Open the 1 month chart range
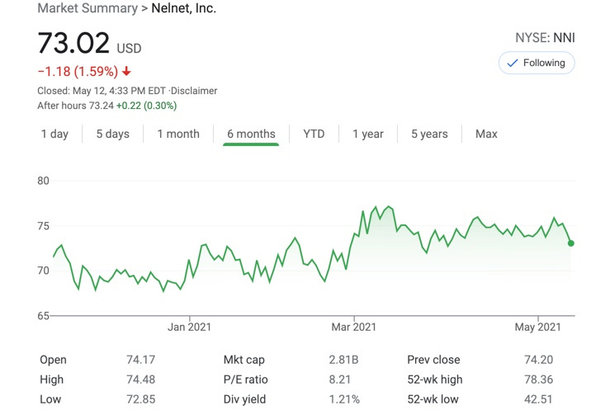The image size is (610, 410). pos(178,134)
